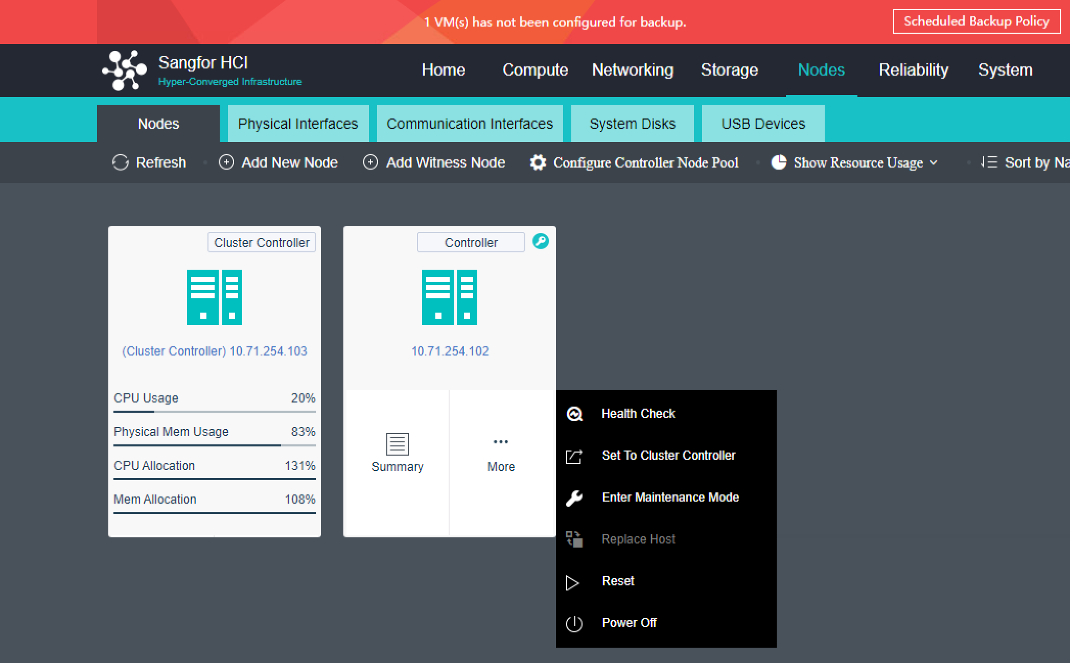The image size is (1070, 663).
Task: Click Add Witness Node
Action: (x=434, y=162)
